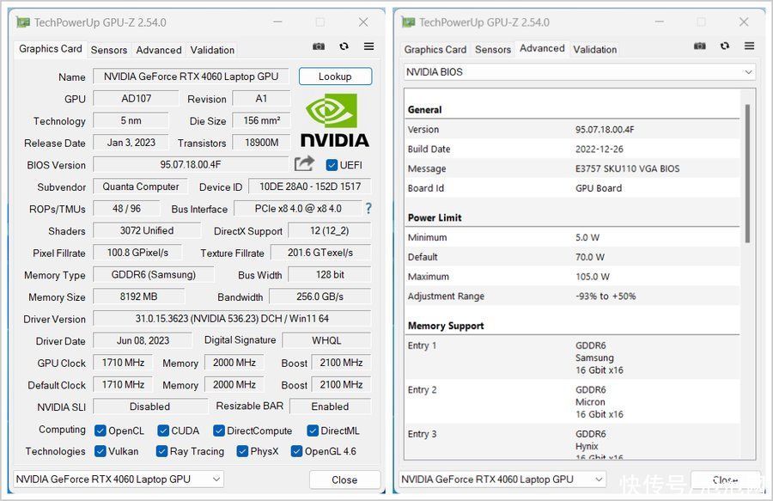Click the Name field showing RTX 4060 Laptop GPU
Screen dimensions: 773x501
(191, 76)
